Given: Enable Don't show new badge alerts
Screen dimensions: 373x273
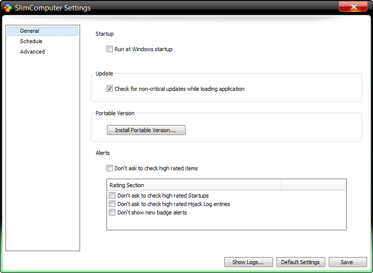Looking at the screenshot, I should pos(112,212).
